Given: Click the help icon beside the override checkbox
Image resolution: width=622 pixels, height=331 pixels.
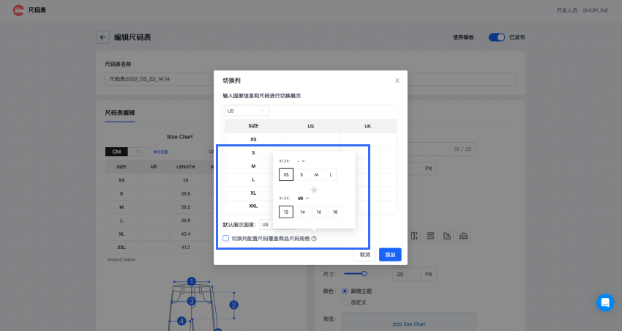Looking at the screenshot, I should (314, 239).
